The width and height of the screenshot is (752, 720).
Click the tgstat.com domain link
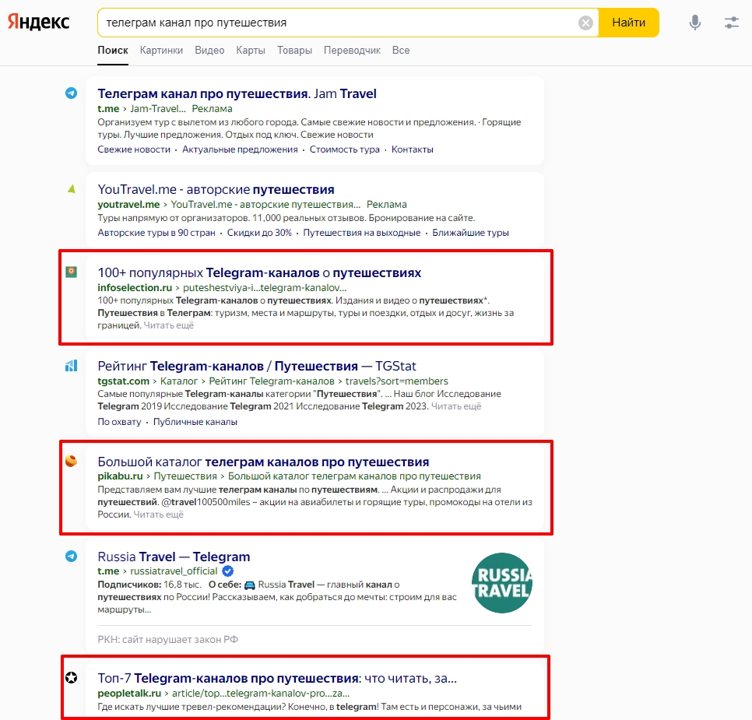pos(123,381)
